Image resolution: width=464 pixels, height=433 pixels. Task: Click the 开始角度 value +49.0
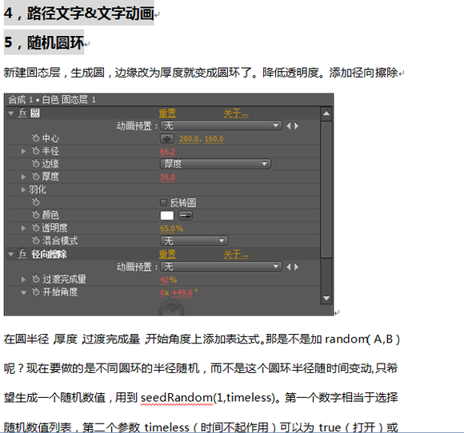tap(182, 292)
